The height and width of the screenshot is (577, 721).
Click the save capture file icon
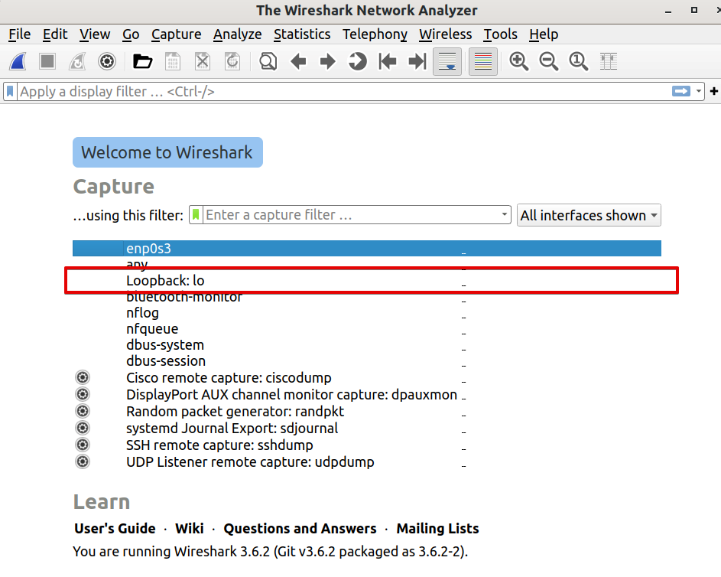coord(173,61)
